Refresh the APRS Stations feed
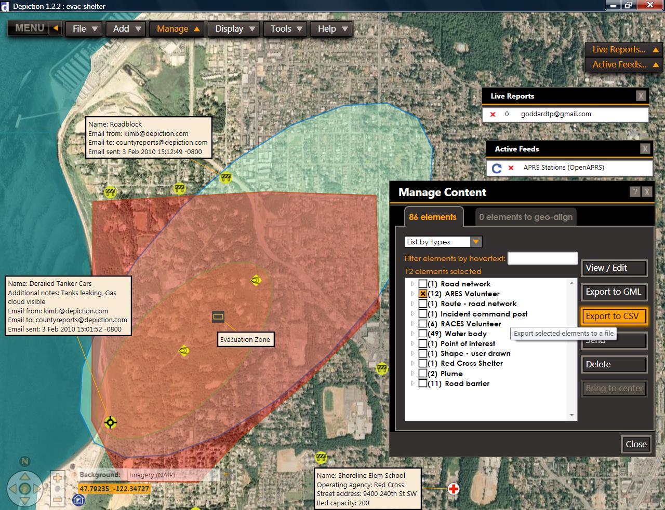Image resolution: width=665 pixels, height=510 pixels. [x=497, y=168]
